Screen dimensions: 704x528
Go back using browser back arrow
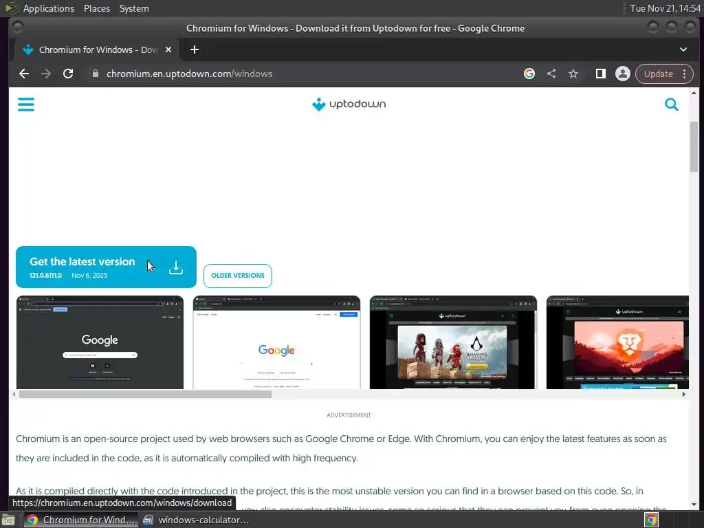[x=24, y=74]
